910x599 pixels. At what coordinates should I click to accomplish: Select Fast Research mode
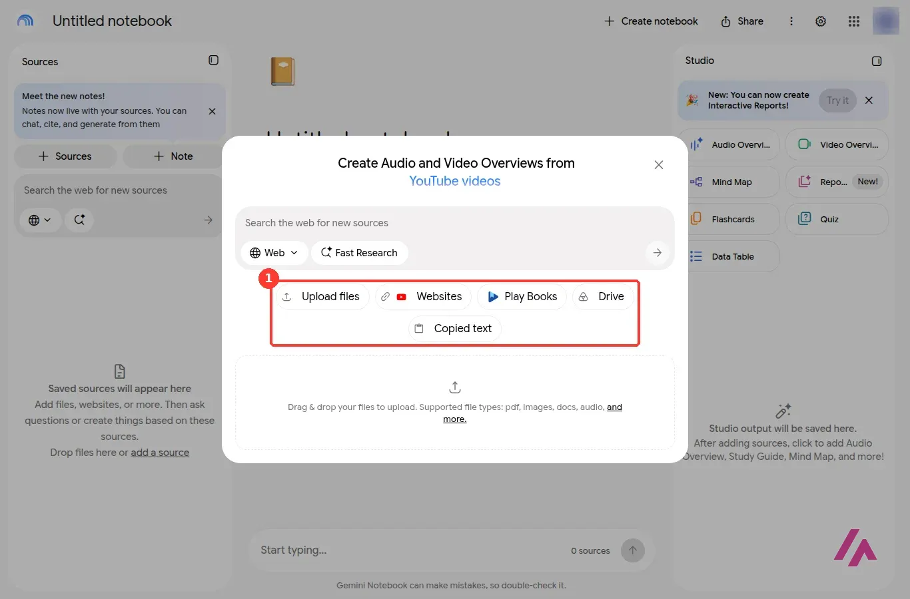(360, 253)
